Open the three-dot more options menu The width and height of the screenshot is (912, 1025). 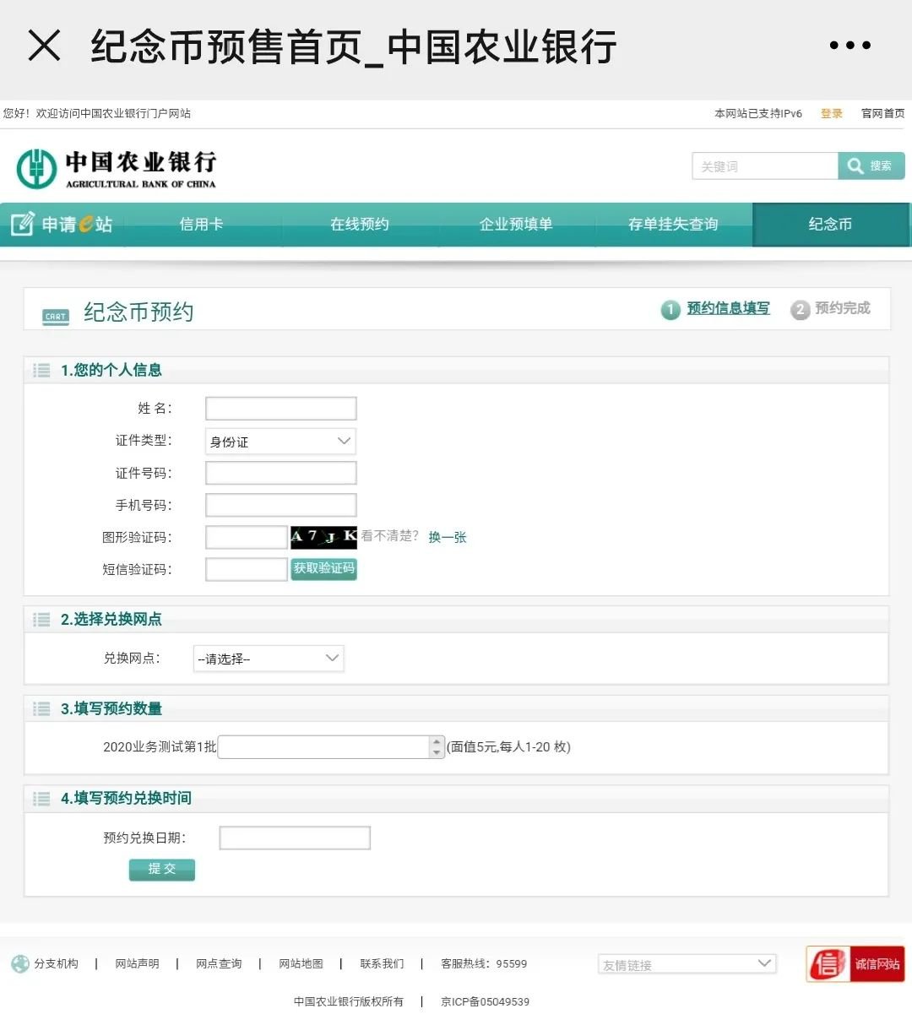[x=850, y=46]
